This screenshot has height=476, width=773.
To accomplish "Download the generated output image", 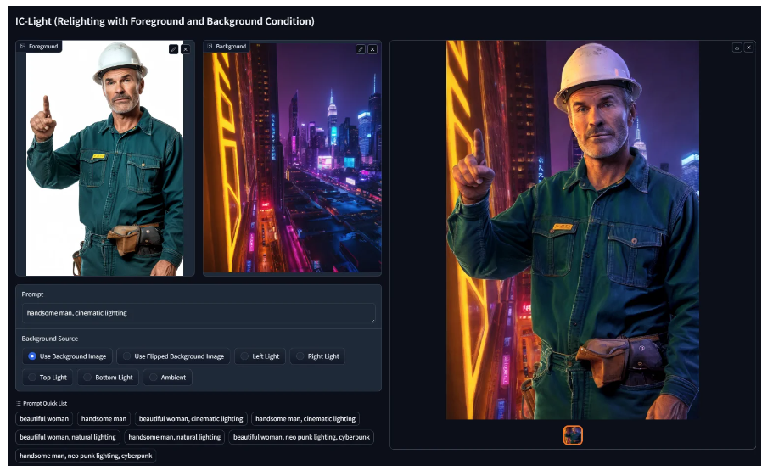I will pos(737,48).
